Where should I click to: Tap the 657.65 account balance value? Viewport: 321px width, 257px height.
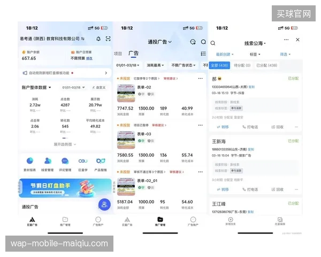[x=29, y=58]
